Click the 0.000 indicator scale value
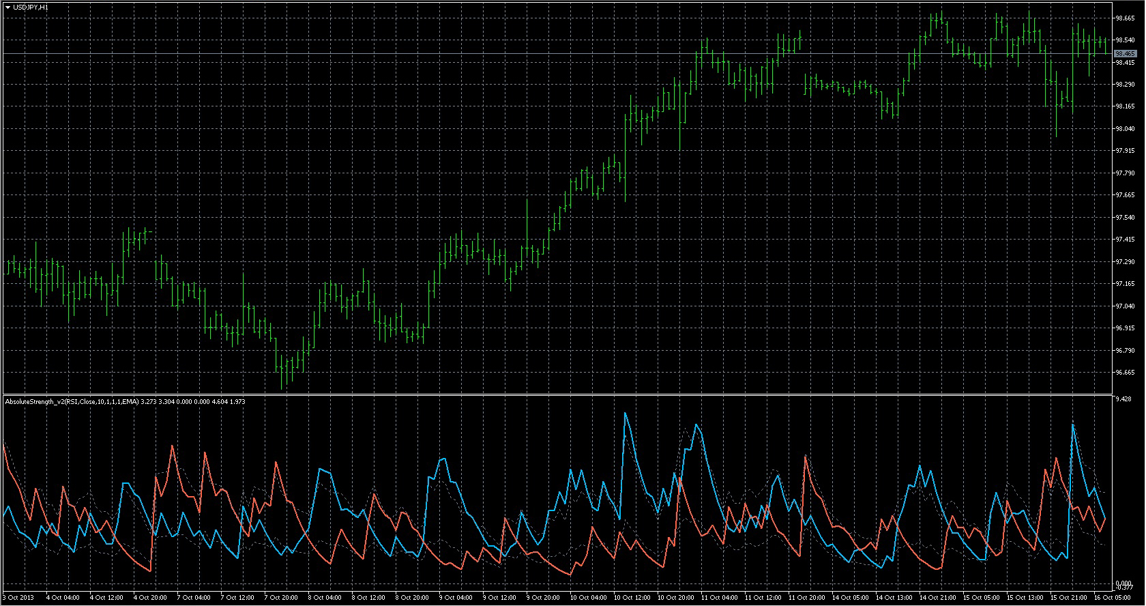 [1123, 583]
